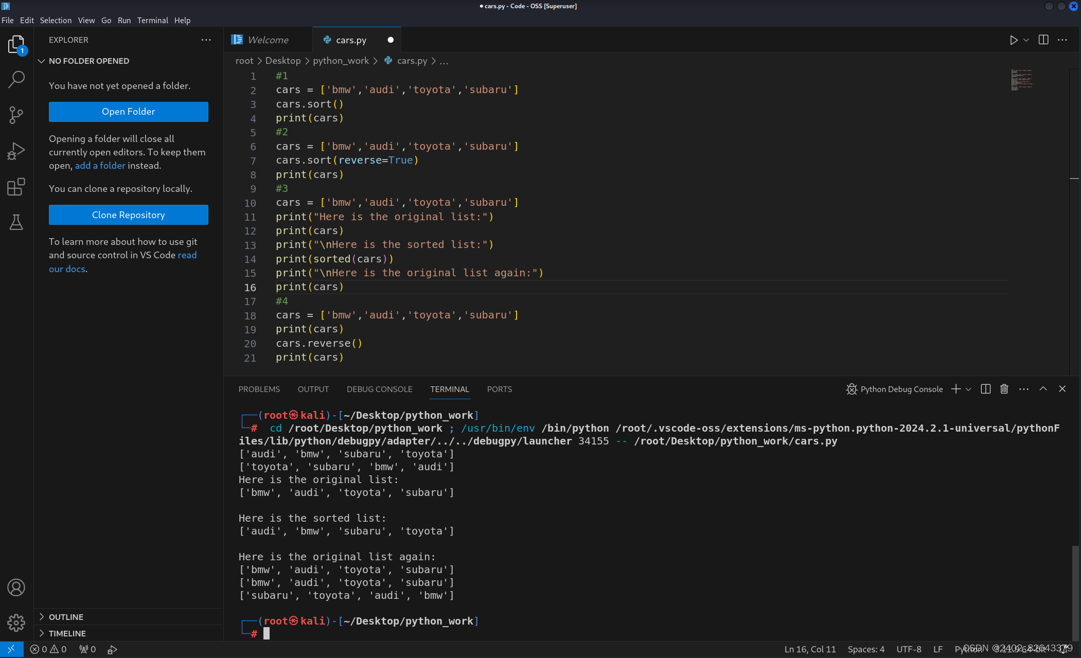Click the Python Debug Console terminal label

click(895, 389)
